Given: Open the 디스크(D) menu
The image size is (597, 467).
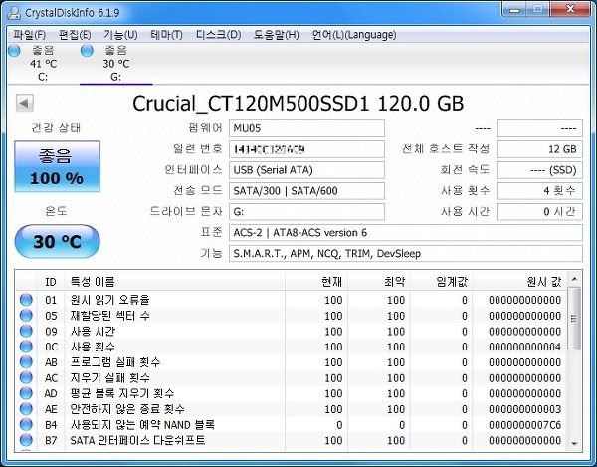Looking at the screenshot, I should 218,35.
